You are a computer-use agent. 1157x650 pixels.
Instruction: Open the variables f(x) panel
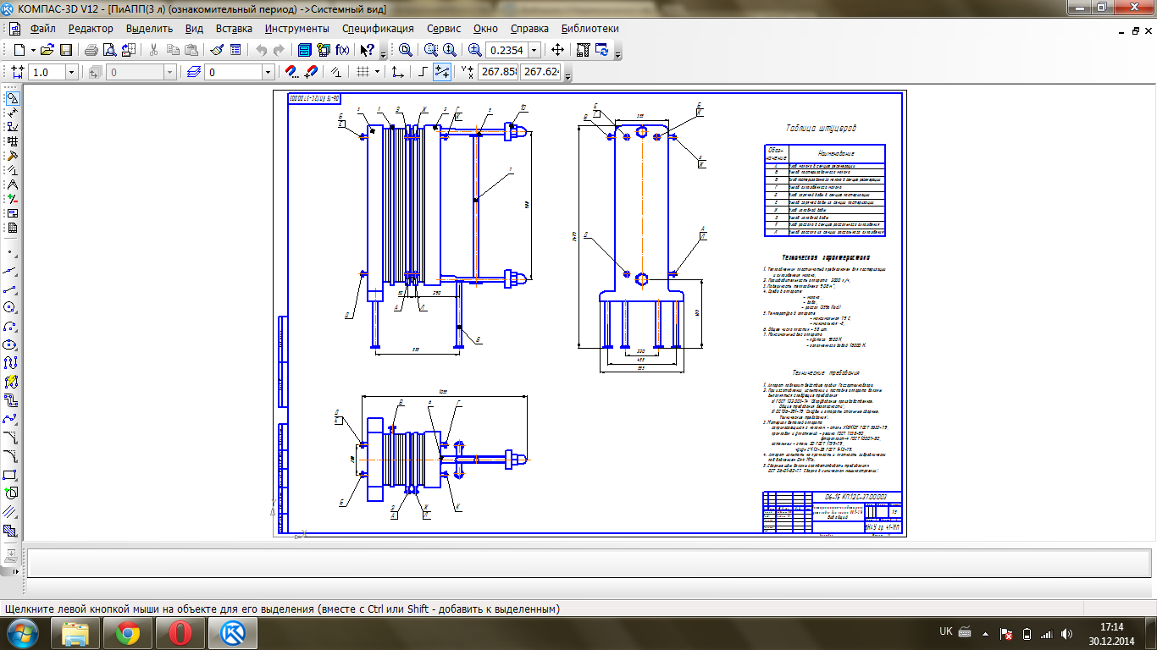pos(342,50)
